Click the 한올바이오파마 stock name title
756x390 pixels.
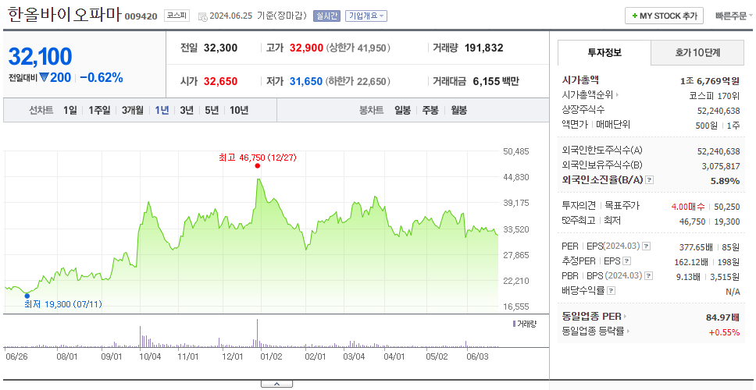[x=65, y=16]
